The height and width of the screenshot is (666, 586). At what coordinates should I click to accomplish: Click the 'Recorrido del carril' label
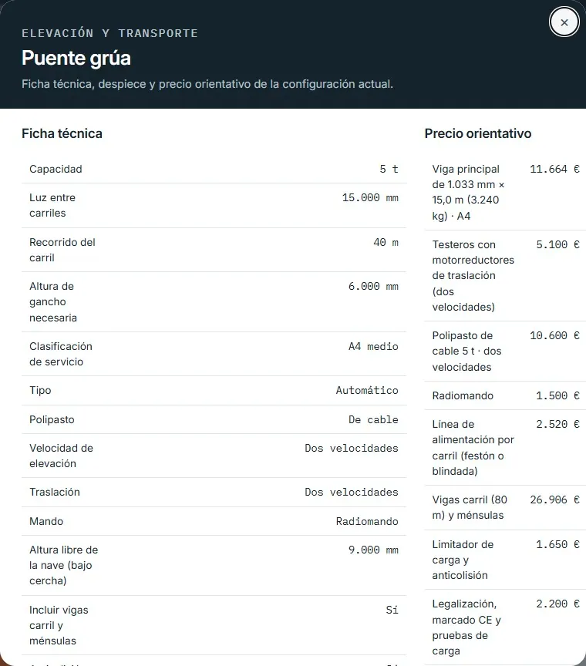[x=62, y=250]
